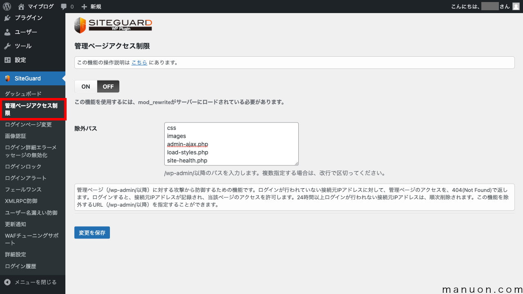Click the 管理ページアクセス制限 page heading
523x294 pixels.
coord(112,46)
